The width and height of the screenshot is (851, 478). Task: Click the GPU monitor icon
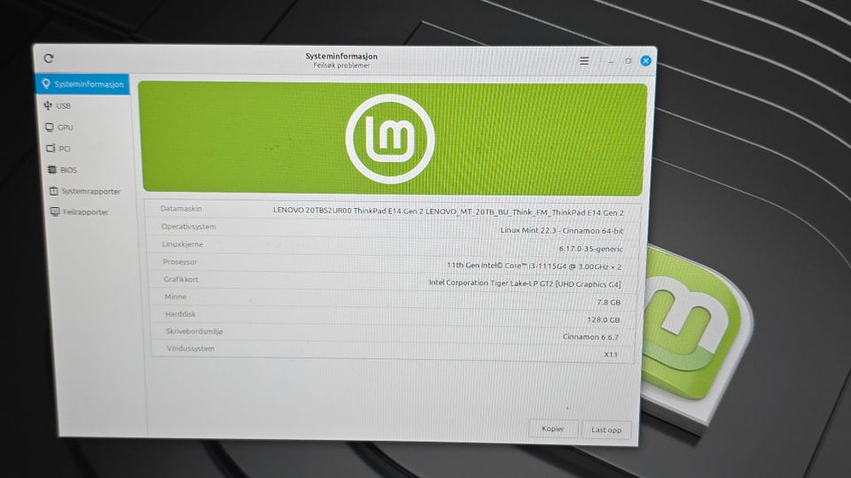point(50,127)
